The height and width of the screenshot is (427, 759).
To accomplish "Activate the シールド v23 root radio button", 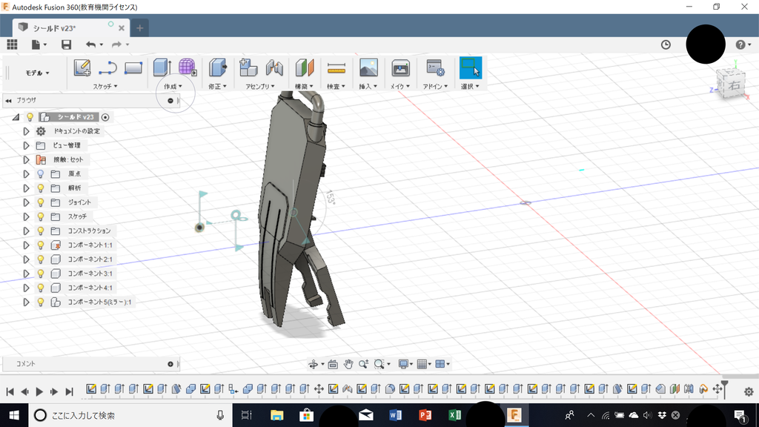I will click(105, 117).
